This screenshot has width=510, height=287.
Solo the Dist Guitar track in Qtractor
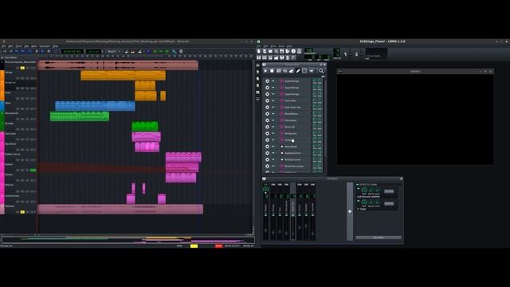coord(27,140)
